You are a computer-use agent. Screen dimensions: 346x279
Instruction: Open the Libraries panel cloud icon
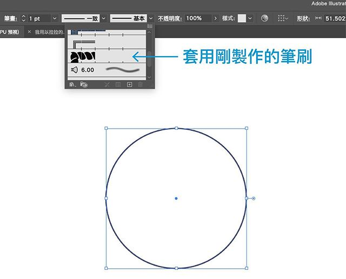84,84
